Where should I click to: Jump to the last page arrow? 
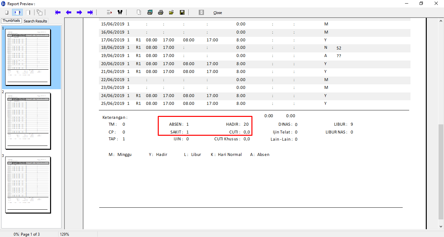pyautogui.click(x=90, y=12)
